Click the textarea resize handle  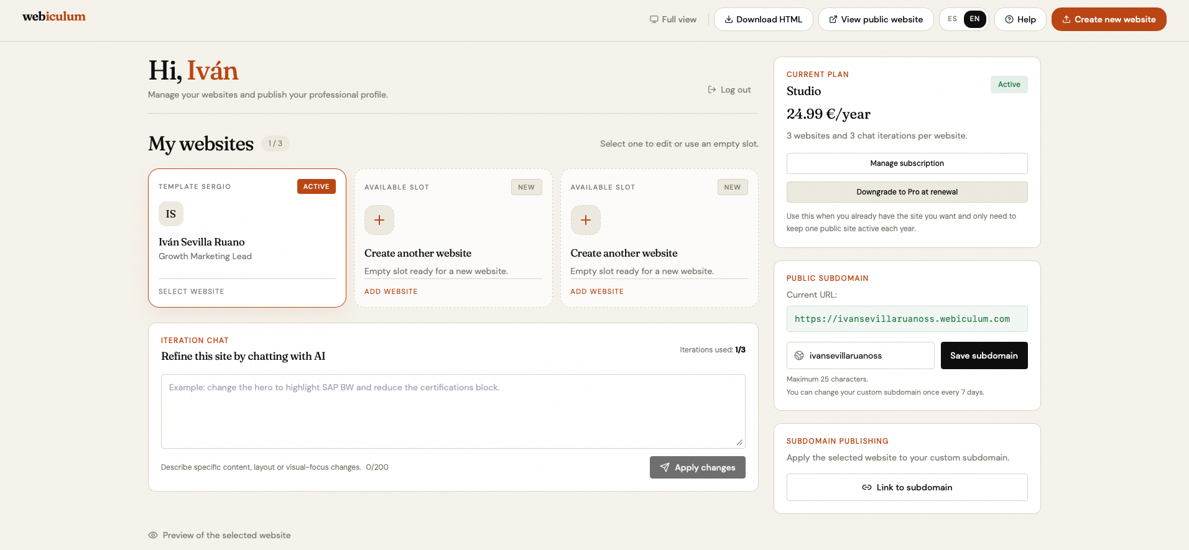pos(739,442)
